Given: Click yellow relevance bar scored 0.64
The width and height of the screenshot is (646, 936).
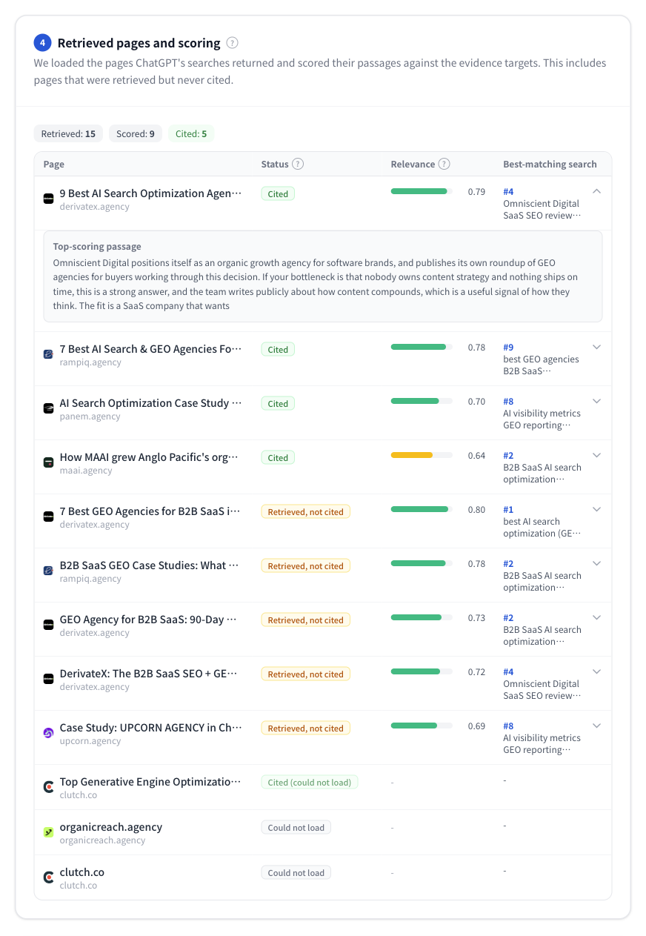Looking at the screenshot, I should tap(422, 455).
